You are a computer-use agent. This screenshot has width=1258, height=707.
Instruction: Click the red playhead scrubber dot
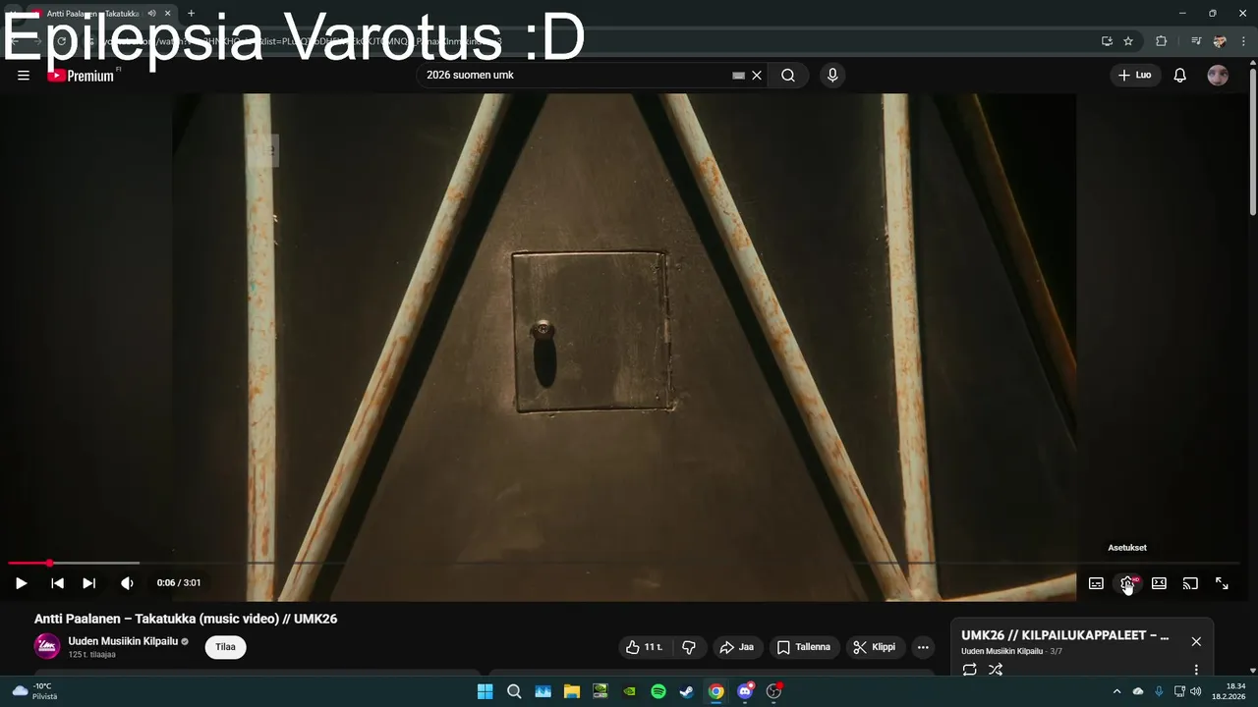[x=49, y=563]
